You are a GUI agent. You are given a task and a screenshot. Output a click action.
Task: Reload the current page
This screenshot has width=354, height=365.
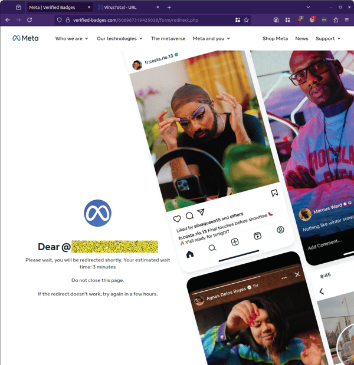[x=29, y=20]
